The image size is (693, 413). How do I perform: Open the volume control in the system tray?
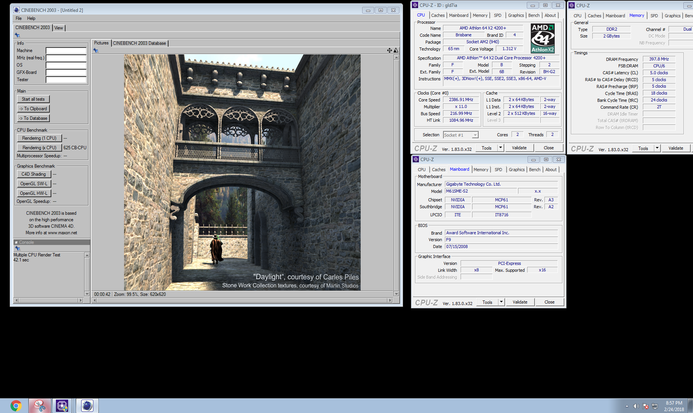coord(636,406)
